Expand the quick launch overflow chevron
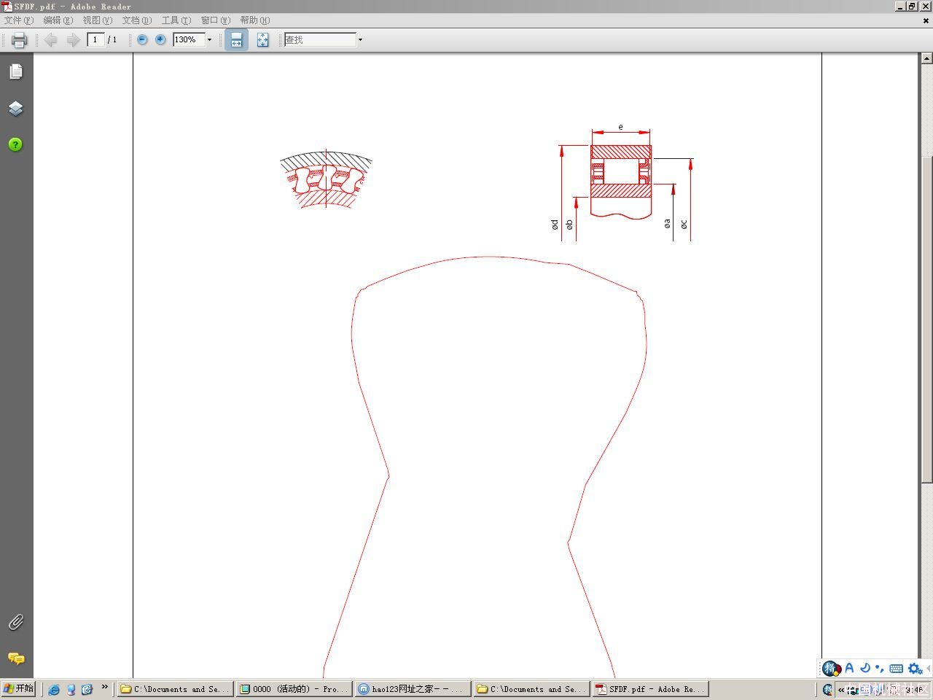The width and height of the screenshot is (933, 700). click(x=105, y=687)
